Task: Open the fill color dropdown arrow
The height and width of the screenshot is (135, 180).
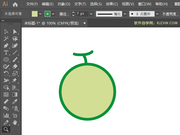Action: point(40,14)
